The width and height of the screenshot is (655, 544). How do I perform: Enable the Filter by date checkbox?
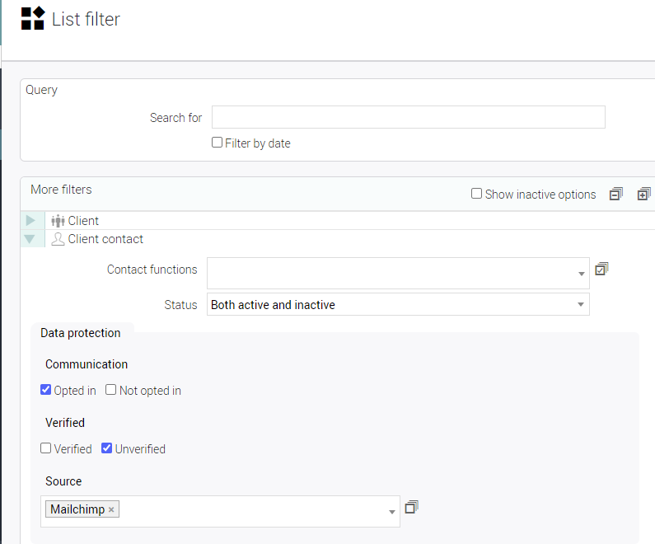pos(218,143)
